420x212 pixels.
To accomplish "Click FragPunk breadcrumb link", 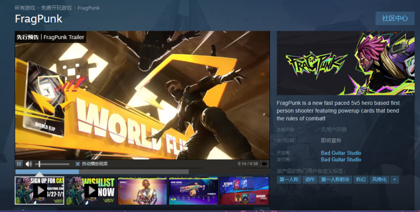I will pos(89,8).
